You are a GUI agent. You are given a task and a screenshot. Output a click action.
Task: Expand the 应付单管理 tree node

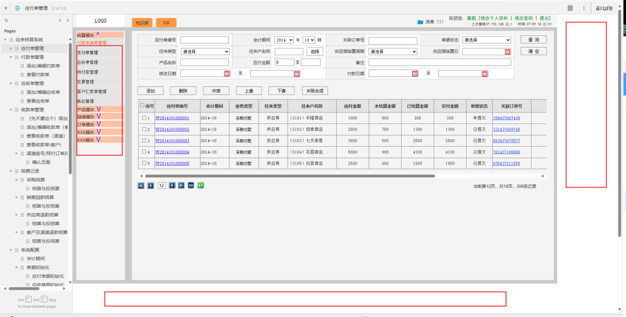tap(11, 48)
